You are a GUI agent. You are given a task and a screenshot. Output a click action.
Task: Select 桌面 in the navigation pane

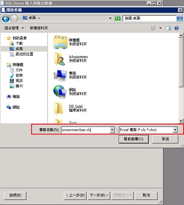19,49
